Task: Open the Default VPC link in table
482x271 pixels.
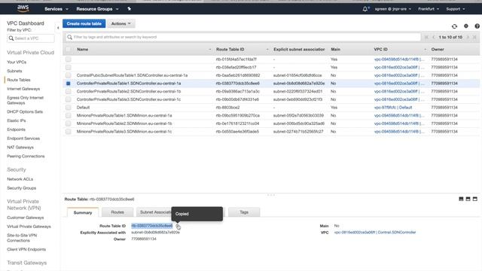Action: 393,108
